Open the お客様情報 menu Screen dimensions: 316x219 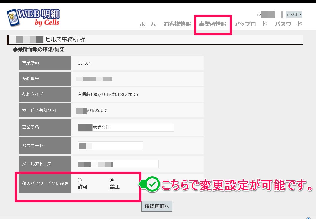pyautogui.click(x=177, y=24)
